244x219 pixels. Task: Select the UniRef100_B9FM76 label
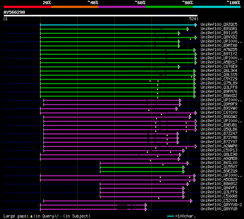pyautogui.click(x=219, y=92)
